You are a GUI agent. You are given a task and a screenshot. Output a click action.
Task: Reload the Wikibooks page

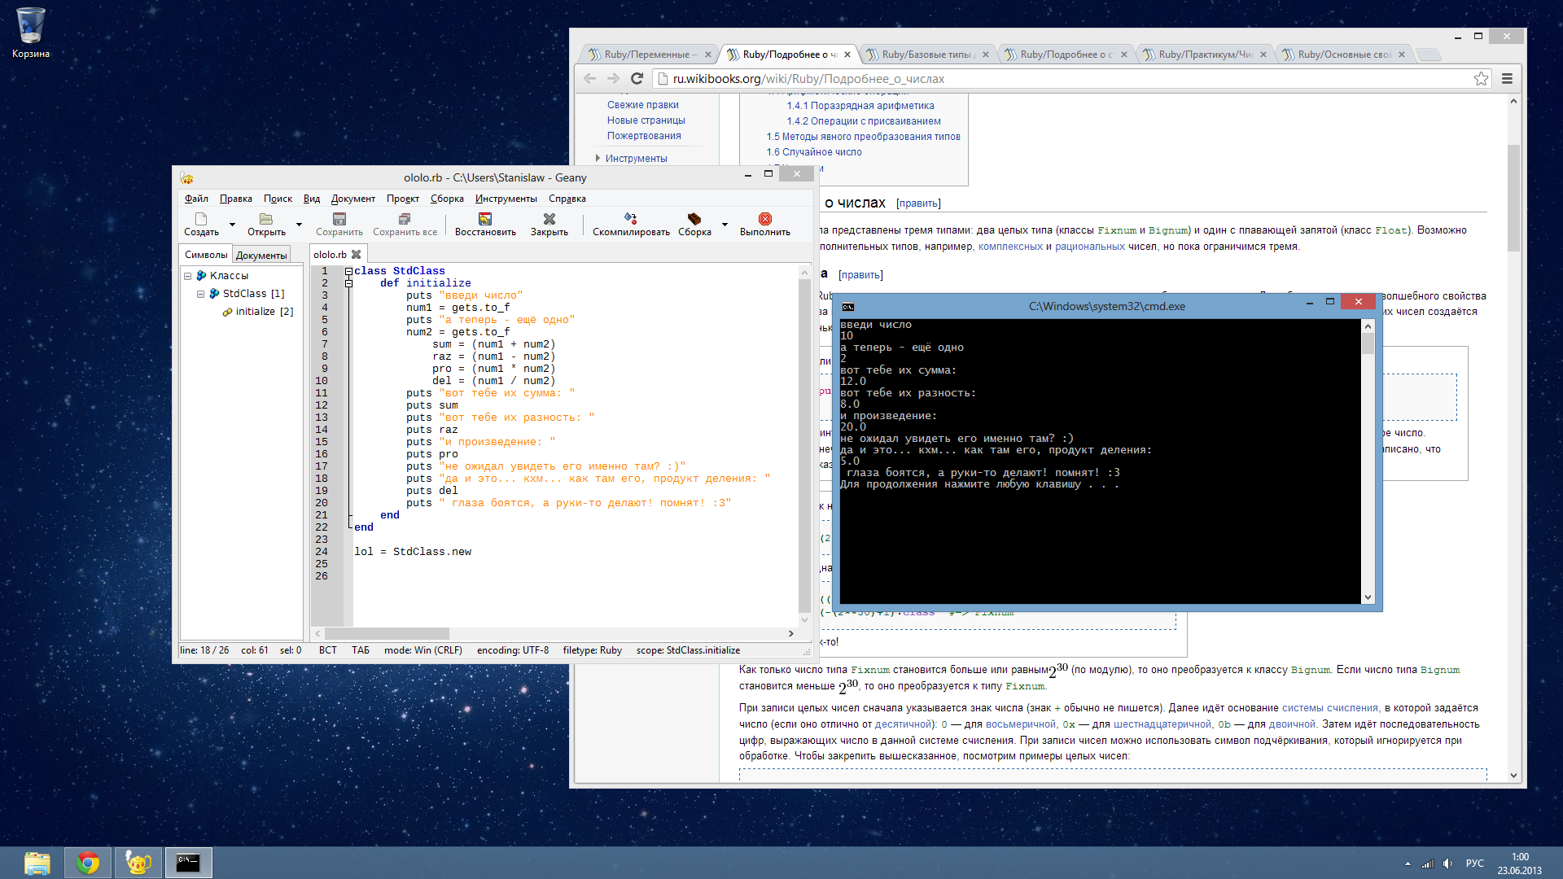[637, 79]
